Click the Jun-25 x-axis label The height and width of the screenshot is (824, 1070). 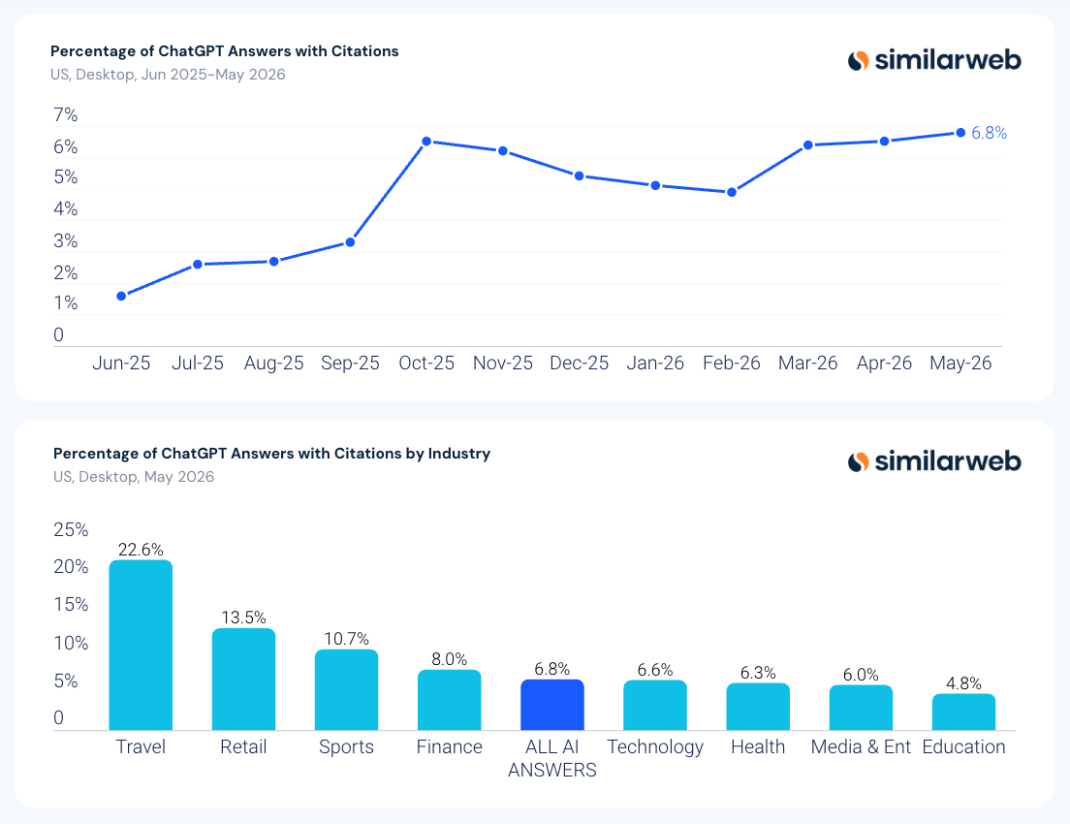point(121,364)
